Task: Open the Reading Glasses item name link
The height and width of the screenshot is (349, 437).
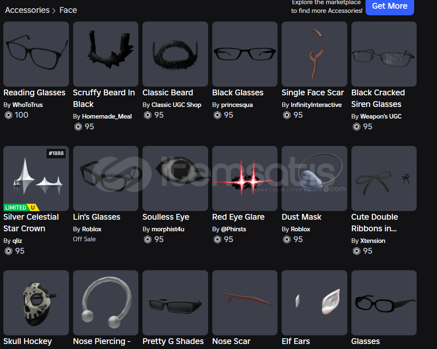Action: [34, 92]
